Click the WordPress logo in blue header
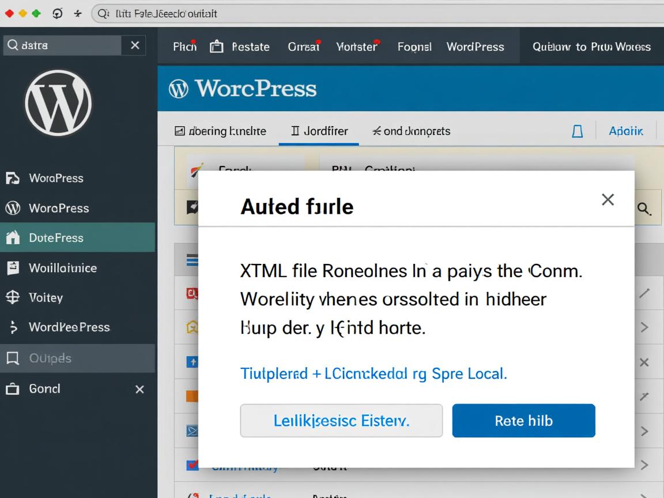 pos(179,89)
